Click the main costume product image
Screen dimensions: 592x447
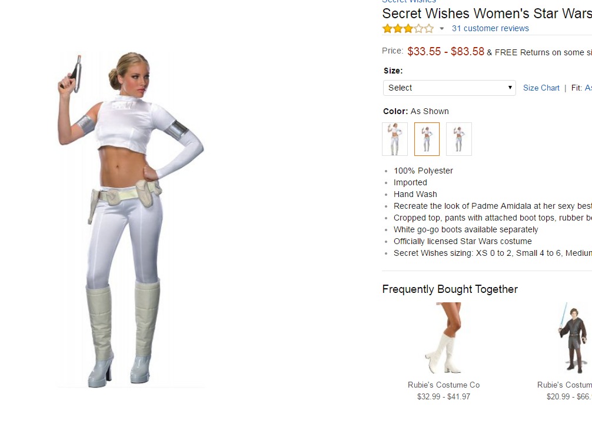(x=131, y=219)
